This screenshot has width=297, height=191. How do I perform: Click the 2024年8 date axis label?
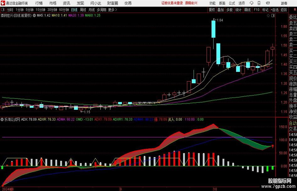click(8, 189)
